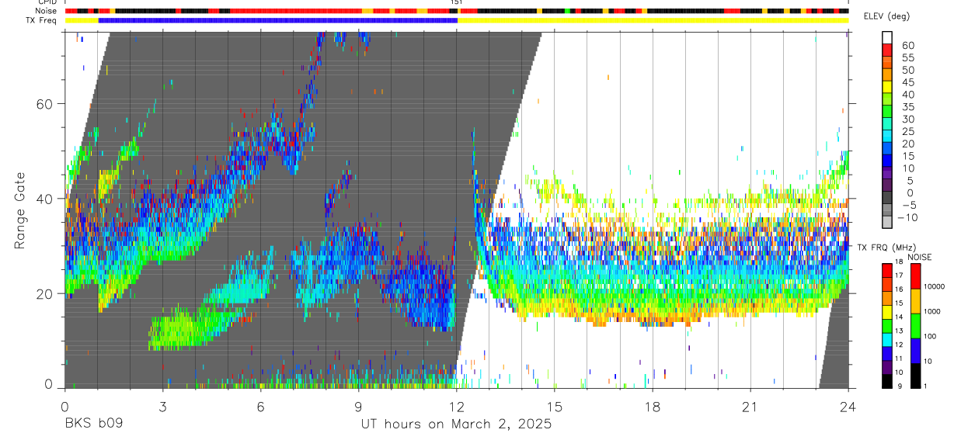Click the 45 label on elevation colorbar
Viewport: 954px width, 440px height.
coord(907,82)
